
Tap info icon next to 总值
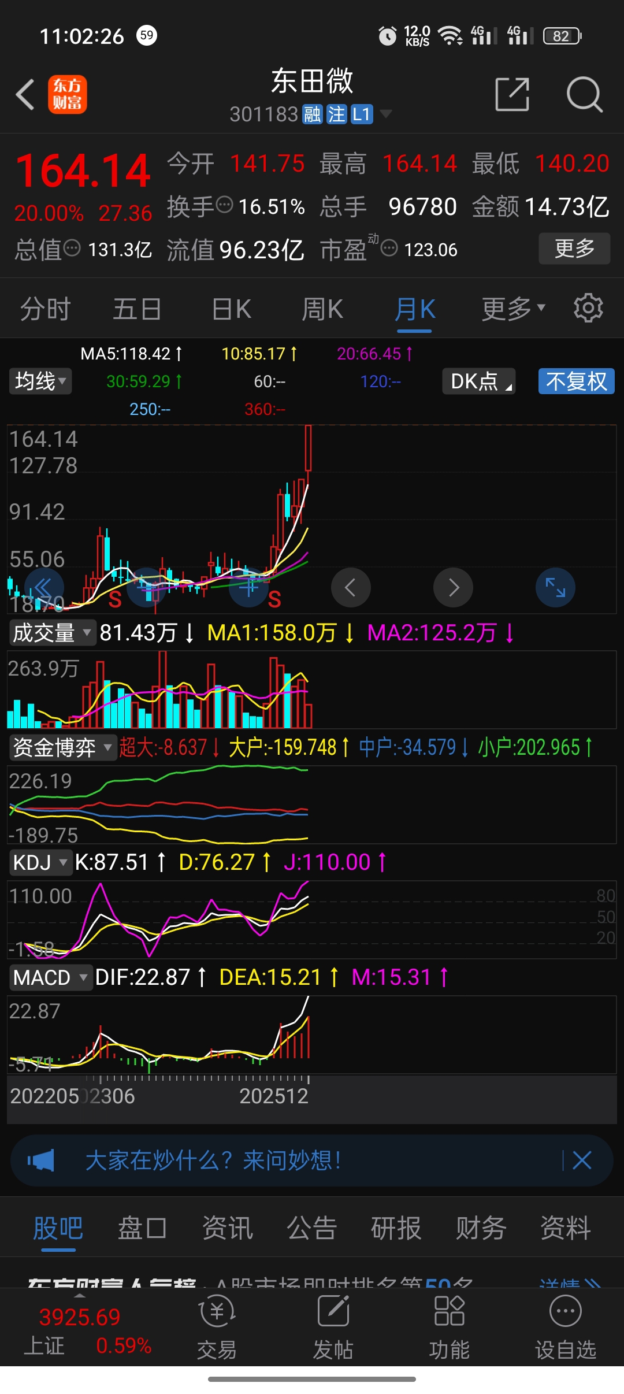coord(72,248)
